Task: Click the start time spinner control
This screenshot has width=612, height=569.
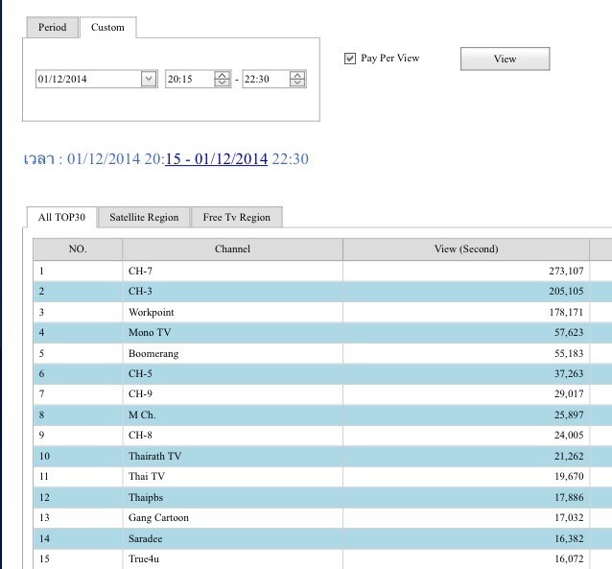Action: click(x=223, y=80)
